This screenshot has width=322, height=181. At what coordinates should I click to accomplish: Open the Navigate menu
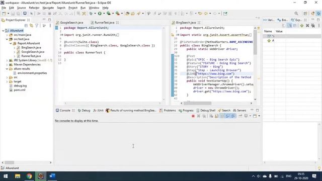click(x=48, y=8)
